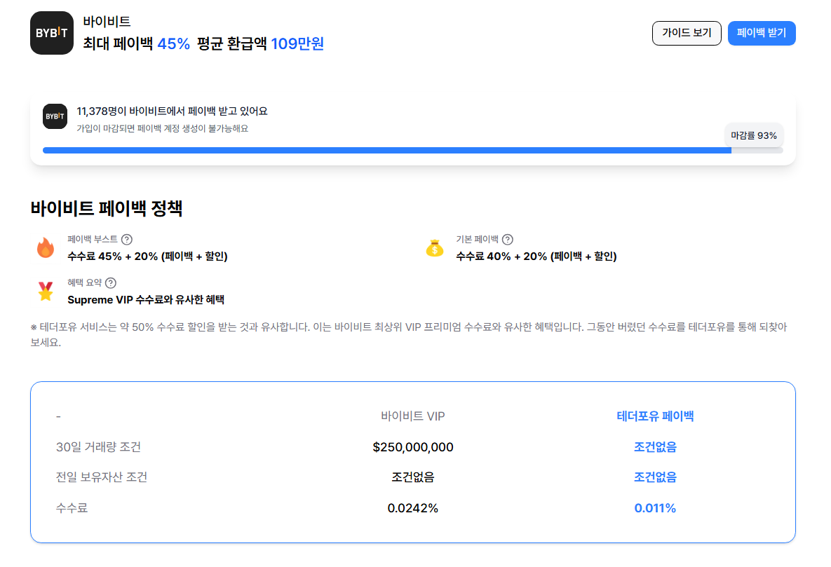The width and height of the screenshot is (831, 567).
Task: Click the medal icon for benefit summary
Action: click(x=46, y=291)
